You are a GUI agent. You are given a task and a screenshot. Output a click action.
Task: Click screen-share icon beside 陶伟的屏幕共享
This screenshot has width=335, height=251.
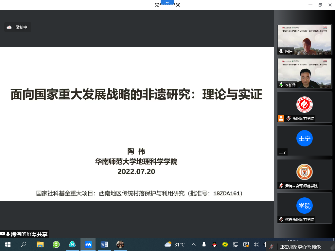point(3,234)
